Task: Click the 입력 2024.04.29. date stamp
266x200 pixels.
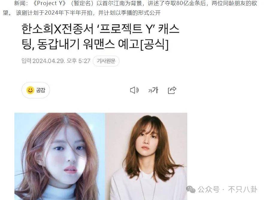Action: [43, 61]
